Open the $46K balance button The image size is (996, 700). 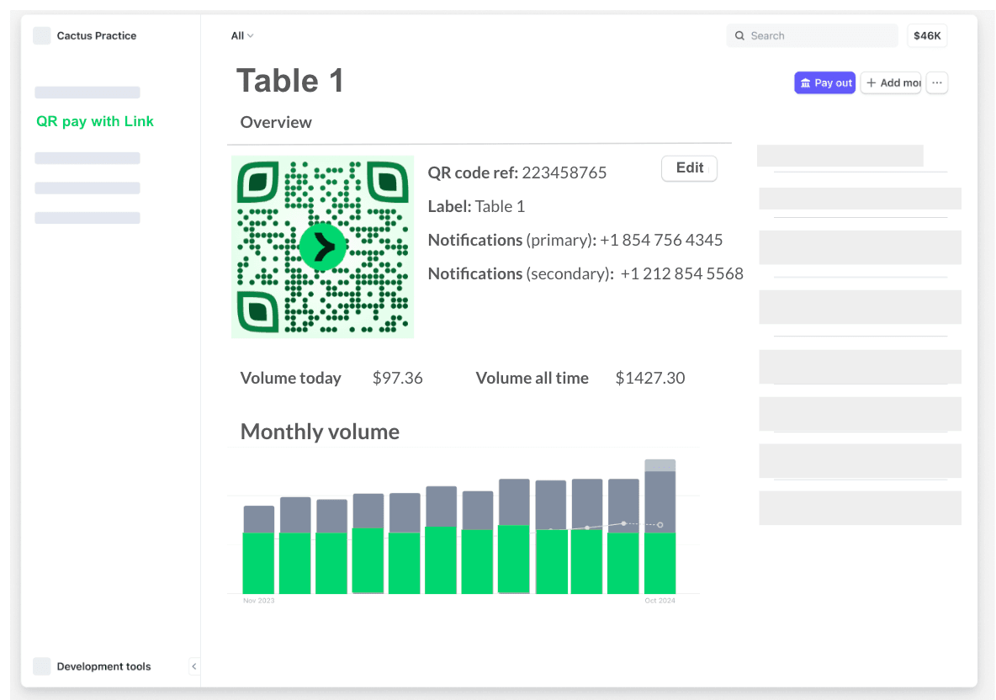pyautogui.click(x=927, y=35)
